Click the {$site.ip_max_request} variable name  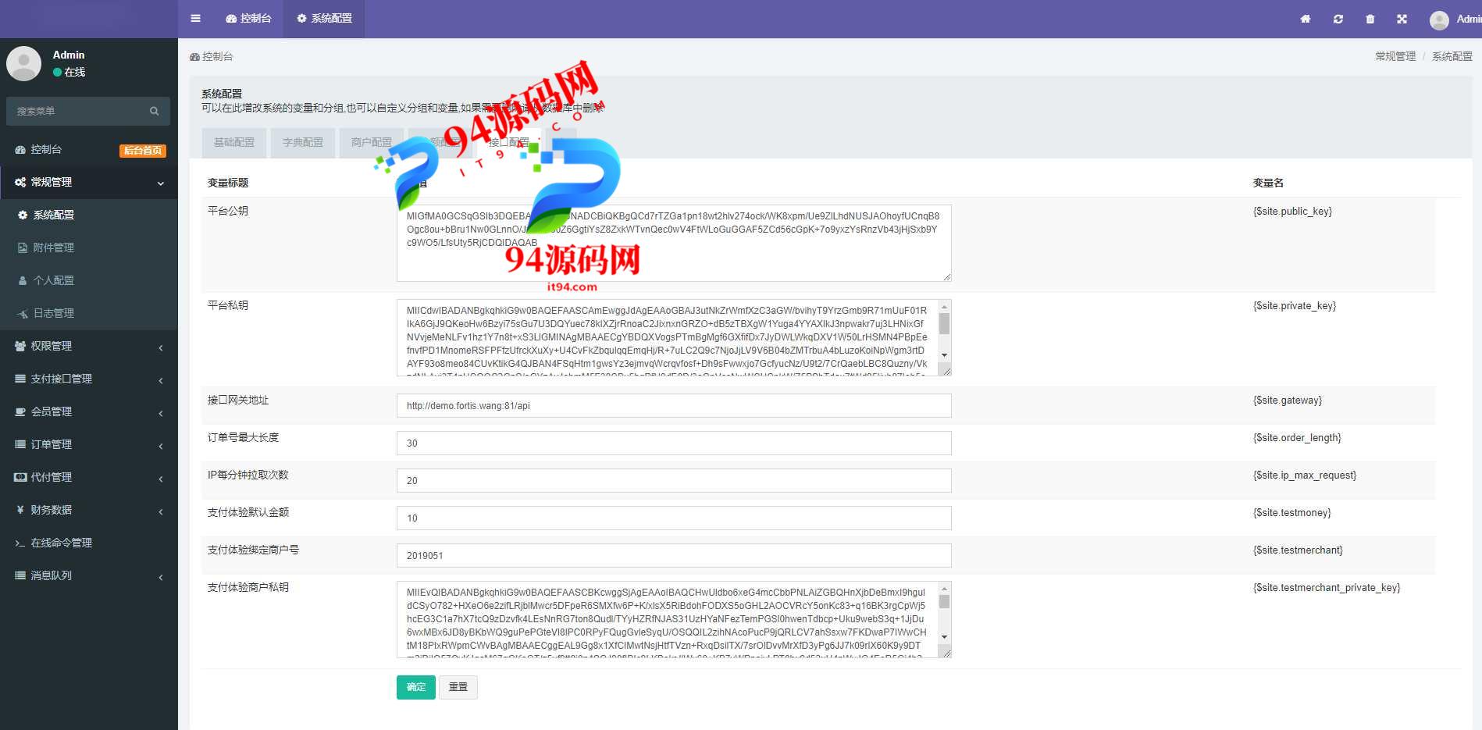(x=1305, y=475)
